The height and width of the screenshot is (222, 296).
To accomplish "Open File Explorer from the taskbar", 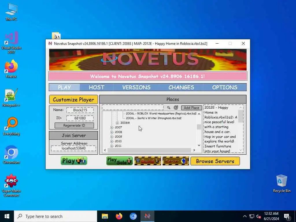I will tap(105, 216).
